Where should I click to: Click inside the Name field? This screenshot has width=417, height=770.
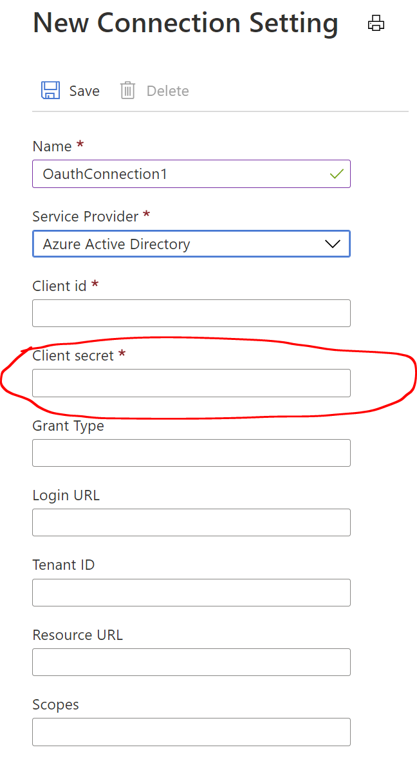pyautogui.click(x=191, y=174)
